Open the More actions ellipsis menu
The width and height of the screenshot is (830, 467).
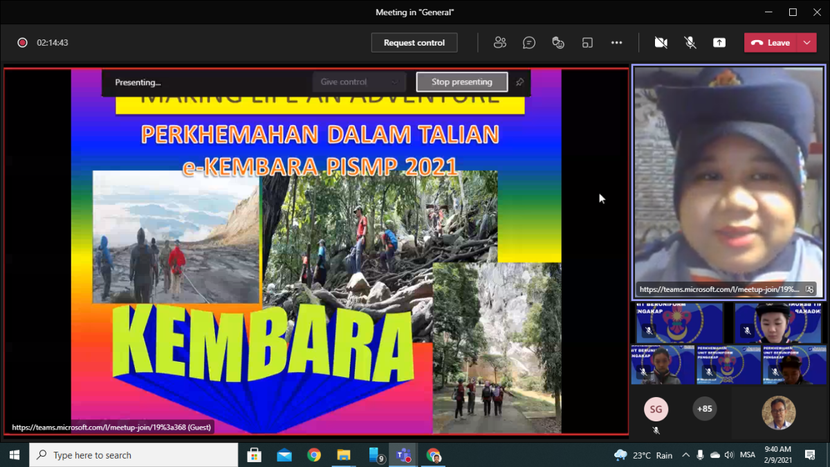coord(616,43)
